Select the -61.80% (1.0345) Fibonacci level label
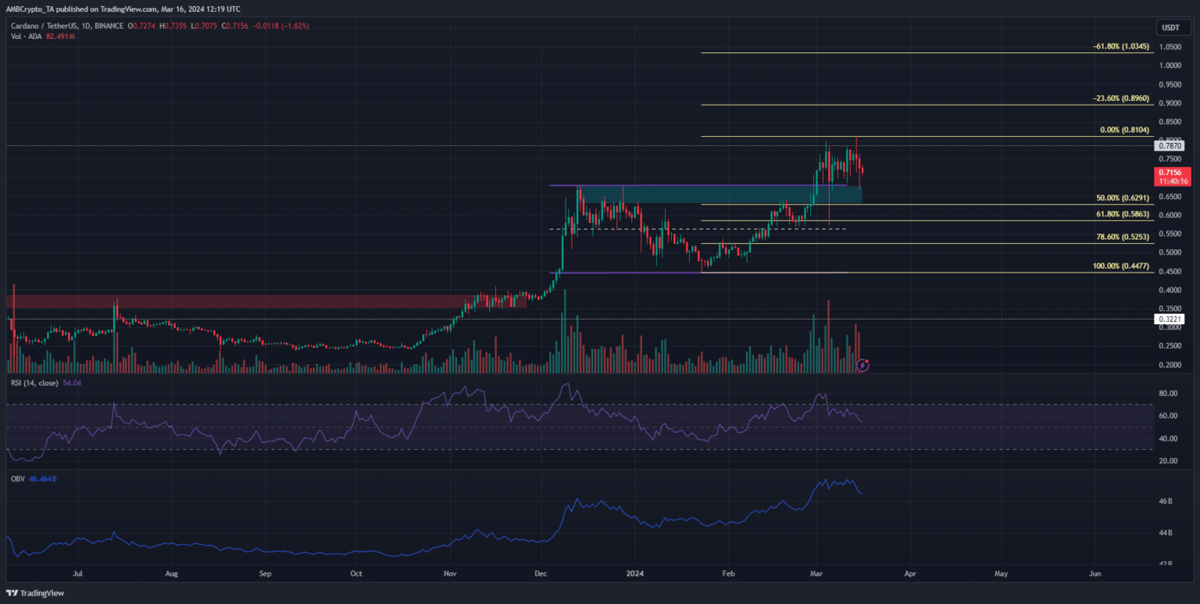The height and width of the screenshot is (604, 1200). (1120, 47)
